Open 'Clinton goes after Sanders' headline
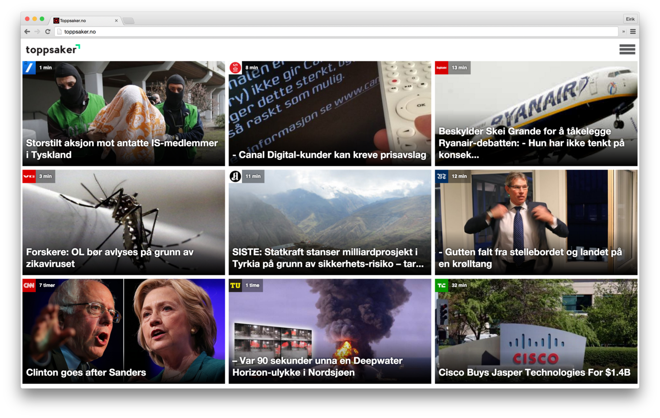 86,372
